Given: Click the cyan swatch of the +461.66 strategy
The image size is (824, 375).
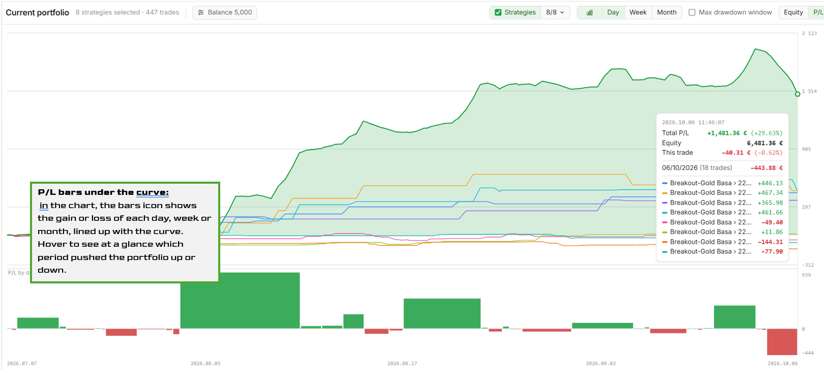Looking at the screenshot, I should [x=665, y=212].
